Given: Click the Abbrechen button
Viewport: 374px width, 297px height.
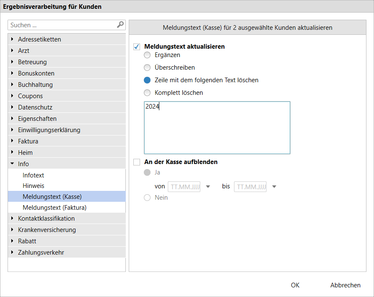Looking at the screenshot, I should (345, 285).
